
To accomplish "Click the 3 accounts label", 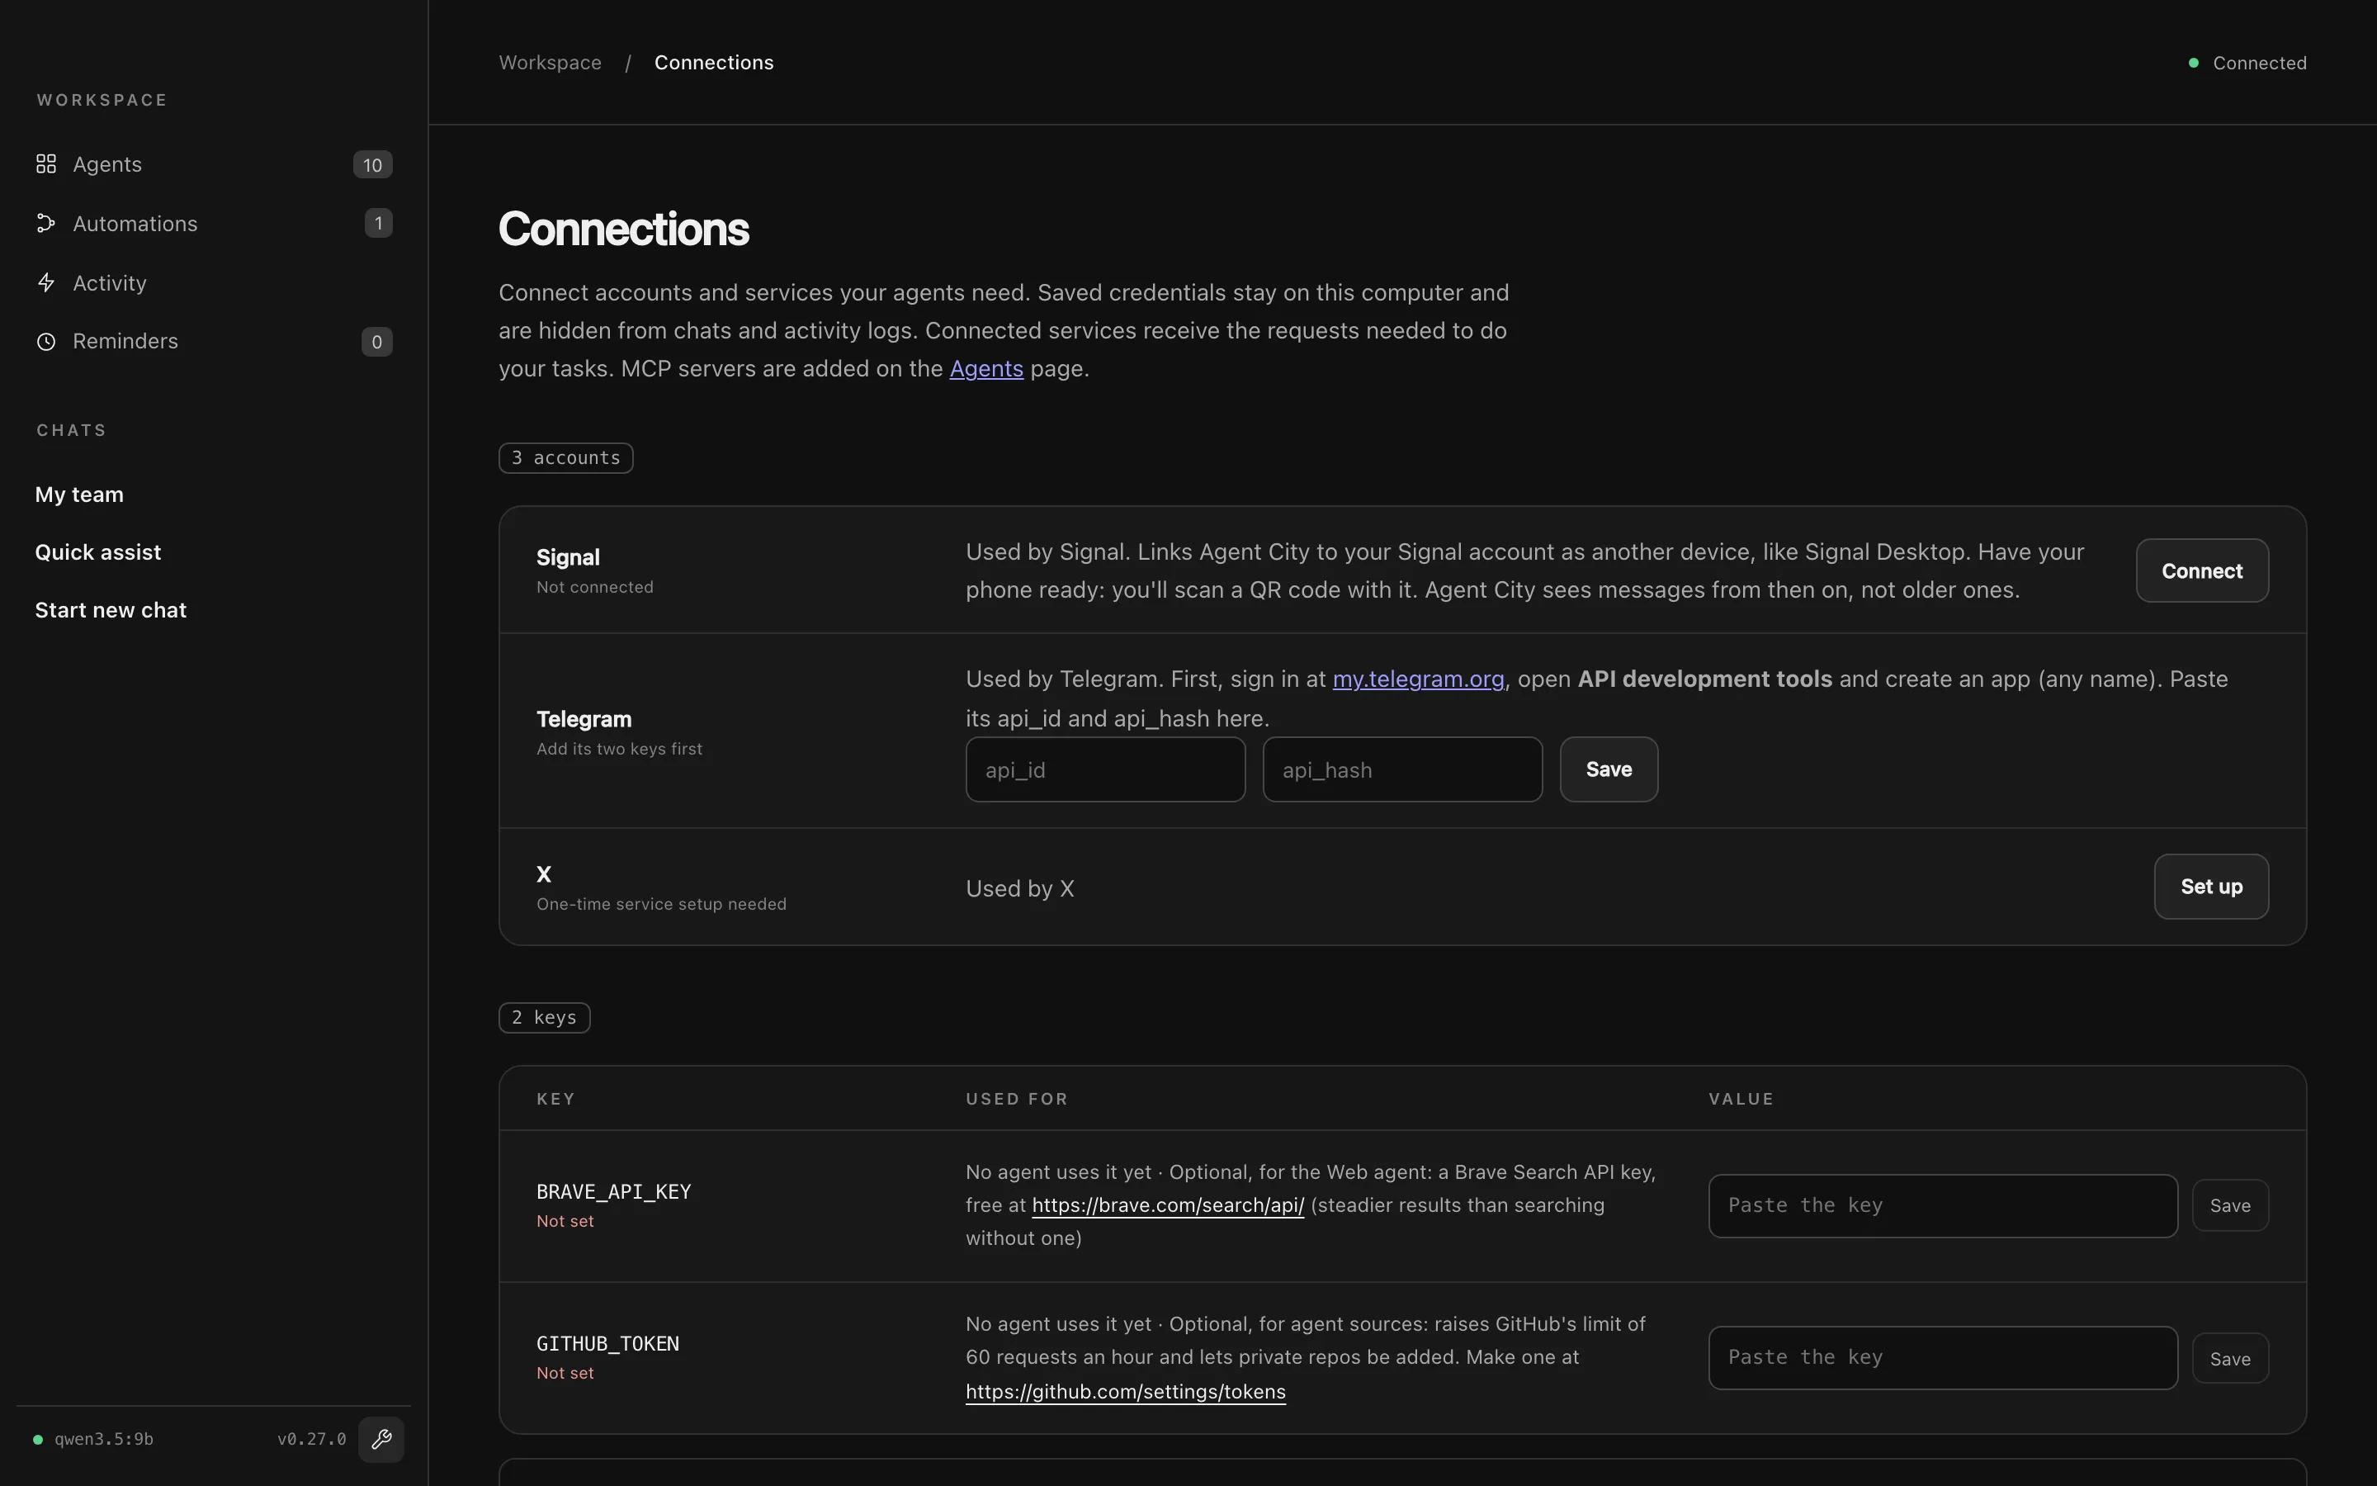I will (565, 458).
